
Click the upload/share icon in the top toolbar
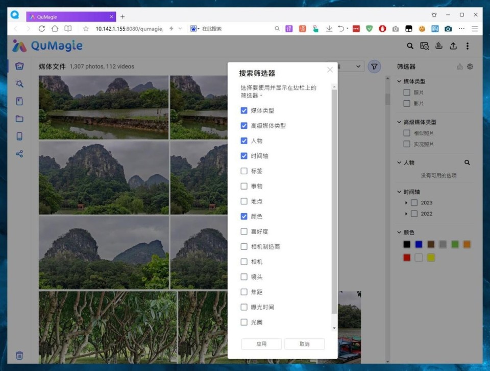point(453,46)
